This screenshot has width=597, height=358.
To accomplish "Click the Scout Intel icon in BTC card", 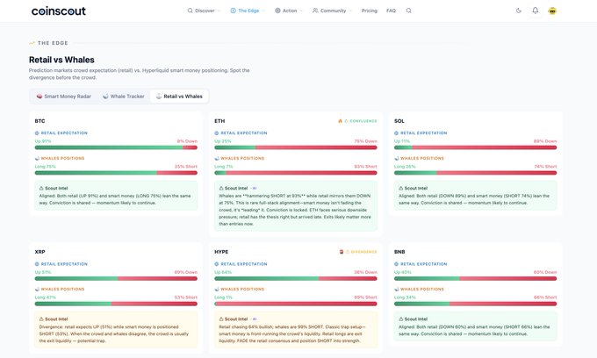I will [x=41, y=188].
